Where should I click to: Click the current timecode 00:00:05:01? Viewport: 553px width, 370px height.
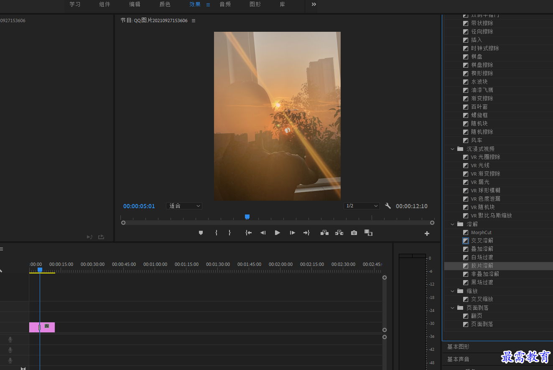[139, 206]
